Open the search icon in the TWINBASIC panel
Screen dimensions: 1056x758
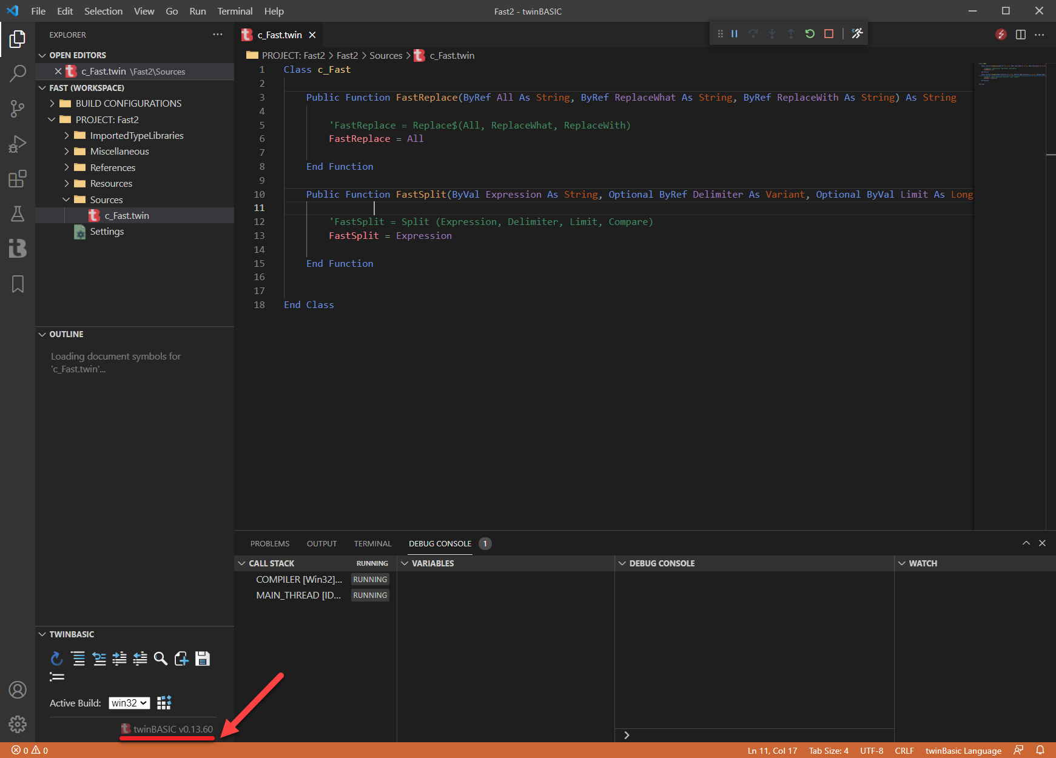tap(160, 659)
